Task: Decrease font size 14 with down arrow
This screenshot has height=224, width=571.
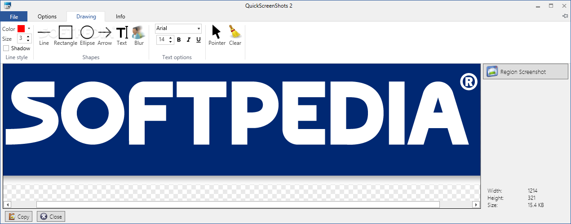Action: coord(171,42)
